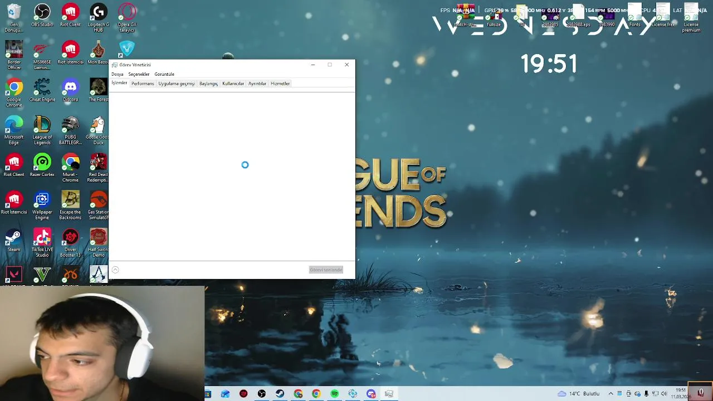Click the Görevi sonlandır button

point(326,270)
